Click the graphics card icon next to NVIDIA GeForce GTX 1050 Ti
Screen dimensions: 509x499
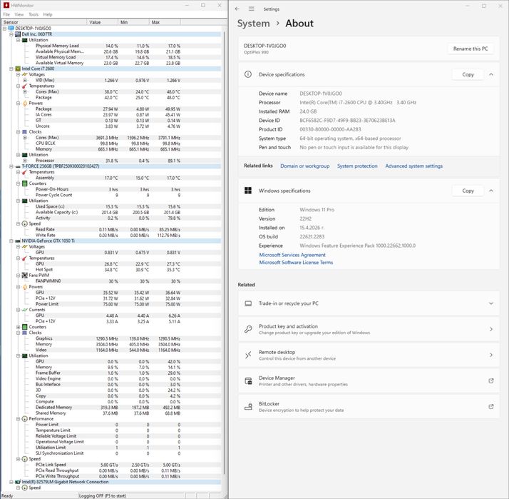18,241
